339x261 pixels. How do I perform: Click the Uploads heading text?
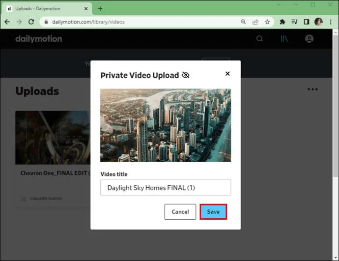point(37,91)
